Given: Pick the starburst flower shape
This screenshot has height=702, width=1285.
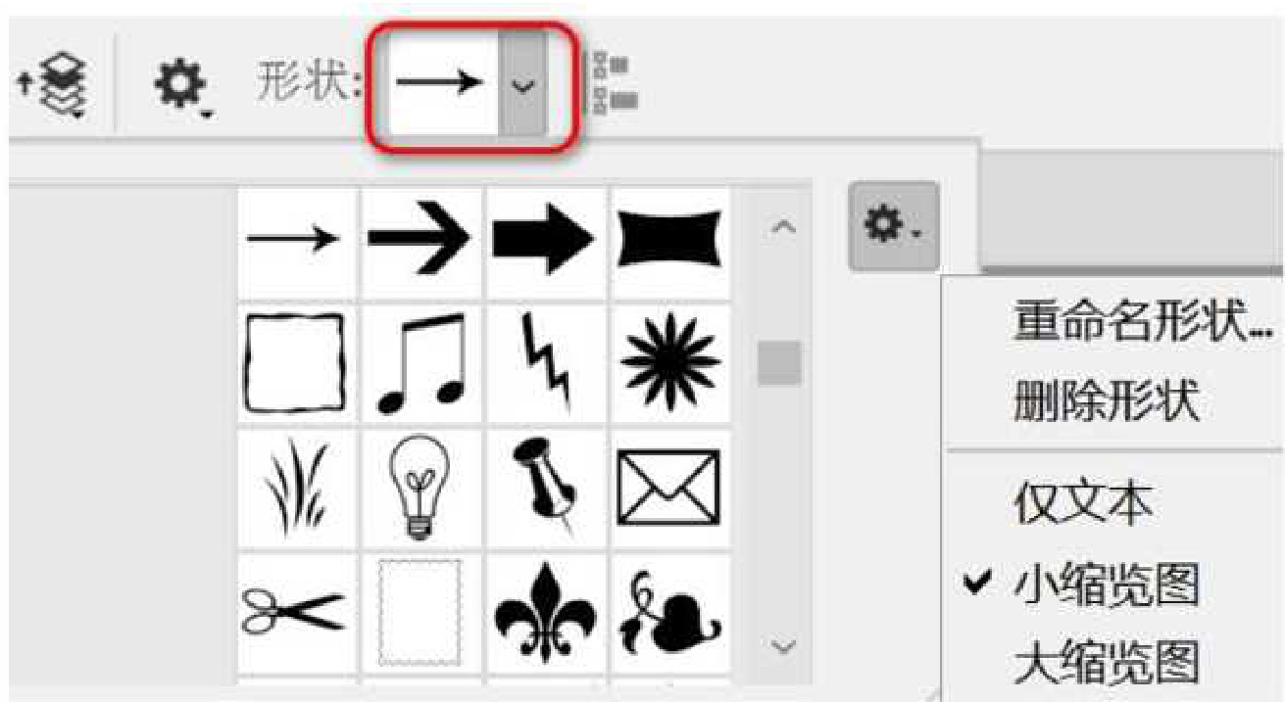Looking at the screenshot, I should [670, 360].
